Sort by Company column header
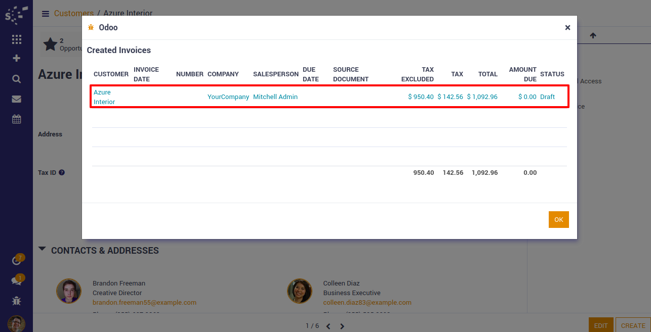Screen dimensions: 651x332 pyautogui.click(x=223, y=74)
